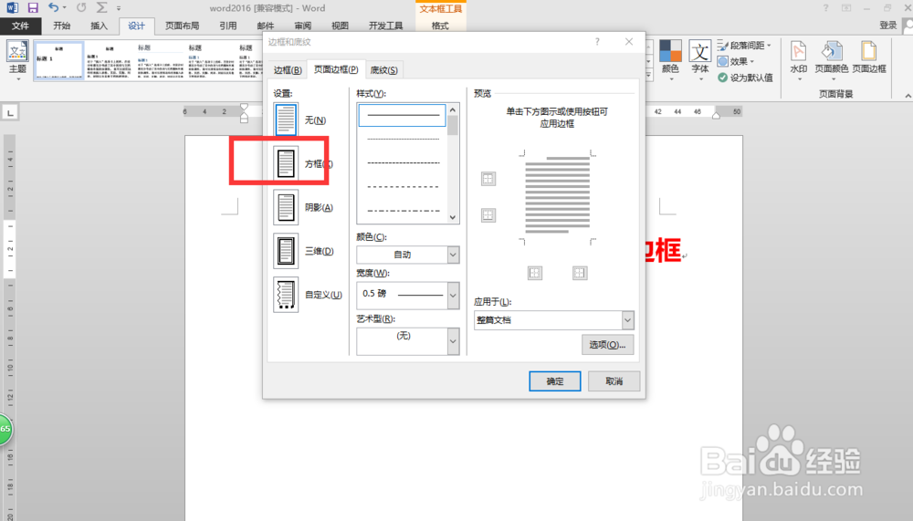Toggle the right border button below preview
Viewport: 913px width, 521px height.
pos(580,273)
